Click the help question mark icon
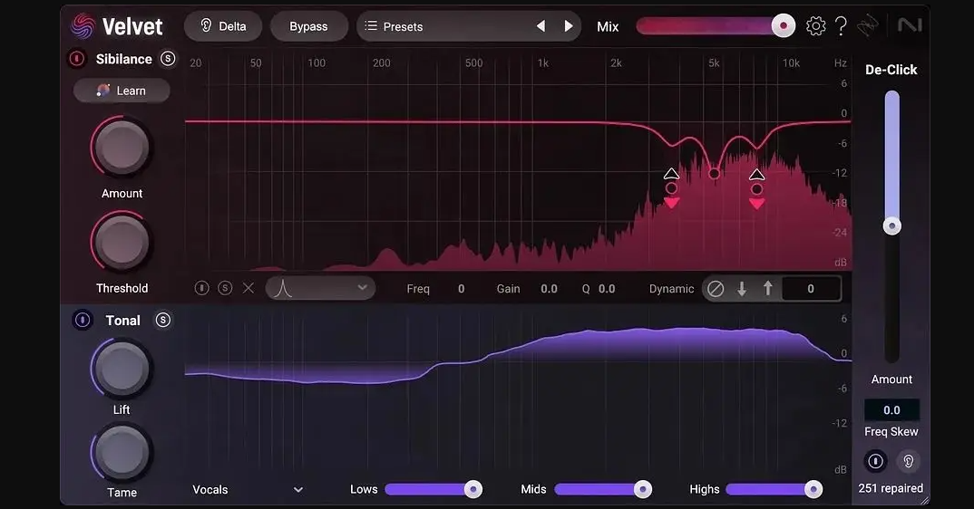The image size is (974, 509). point(841,26)
